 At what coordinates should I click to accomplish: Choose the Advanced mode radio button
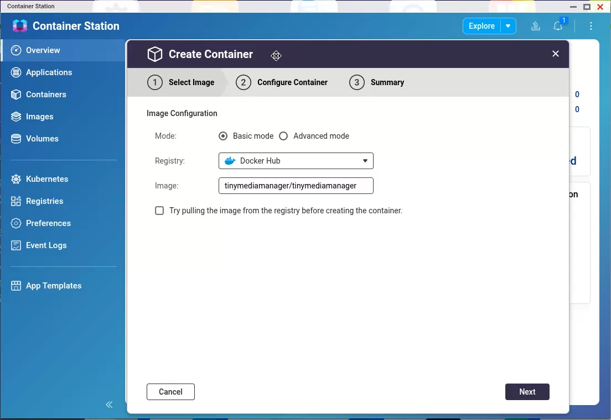tap(283, 136)
